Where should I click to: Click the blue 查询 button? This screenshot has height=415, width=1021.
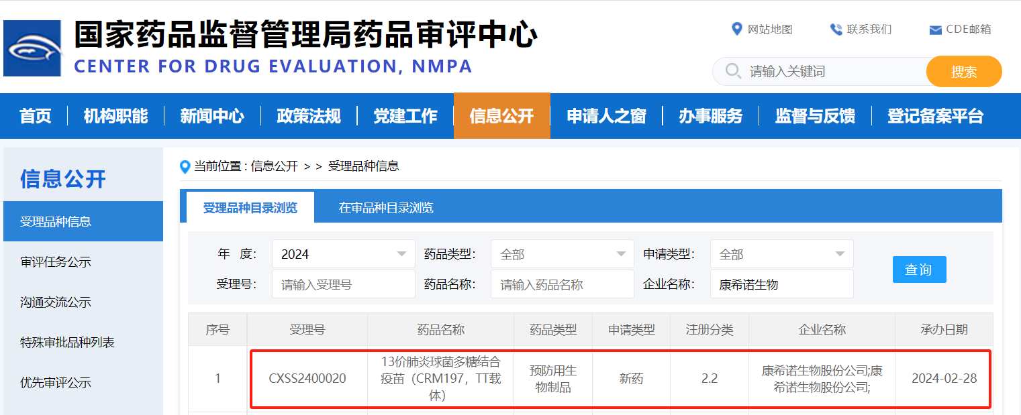(x=920, y=270)
